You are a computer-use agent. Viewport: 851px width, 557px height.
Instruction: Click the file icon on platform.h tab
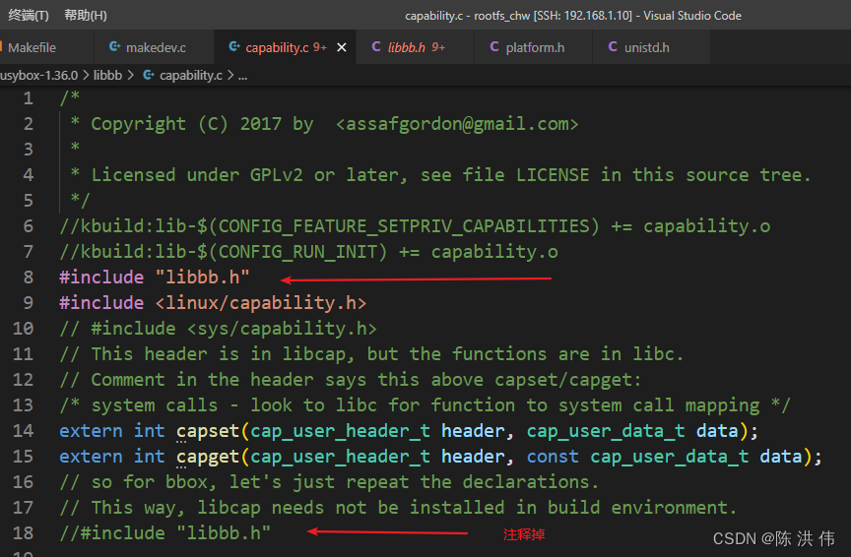(x=494, y=47)
